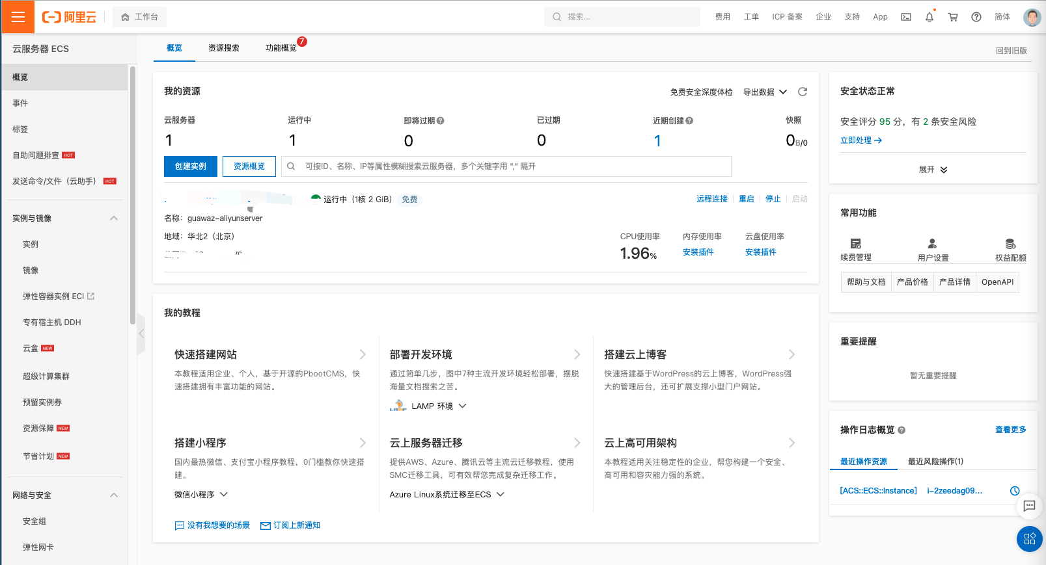Open the 微信小程序 dropdown
The width and height of the screenshot is (1046, 565).
tap(201, 495)
